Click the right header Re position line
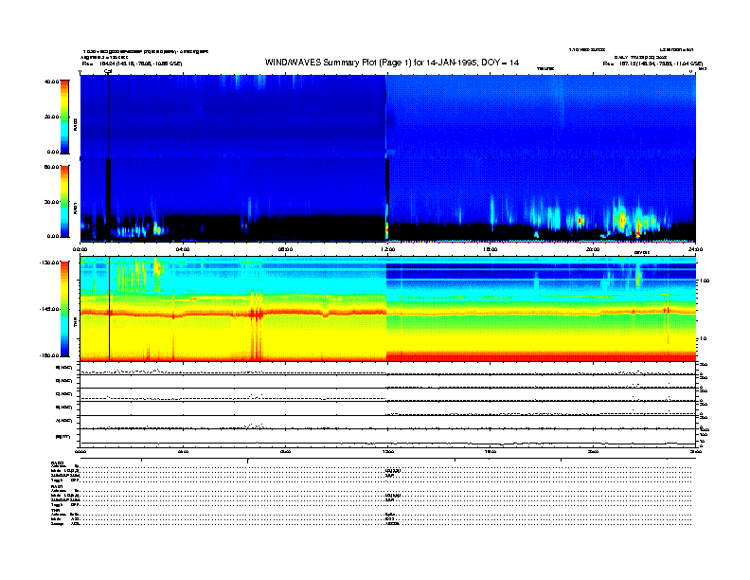Viewport: 750px width, 580px height. click(x=652, y=63)
